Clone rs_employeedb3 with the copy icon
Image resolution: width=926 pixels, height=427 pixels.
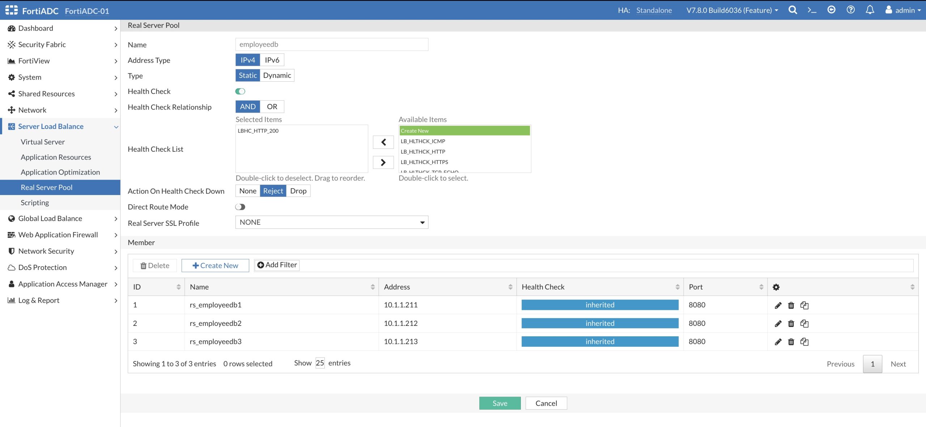[x=804, y=342]
